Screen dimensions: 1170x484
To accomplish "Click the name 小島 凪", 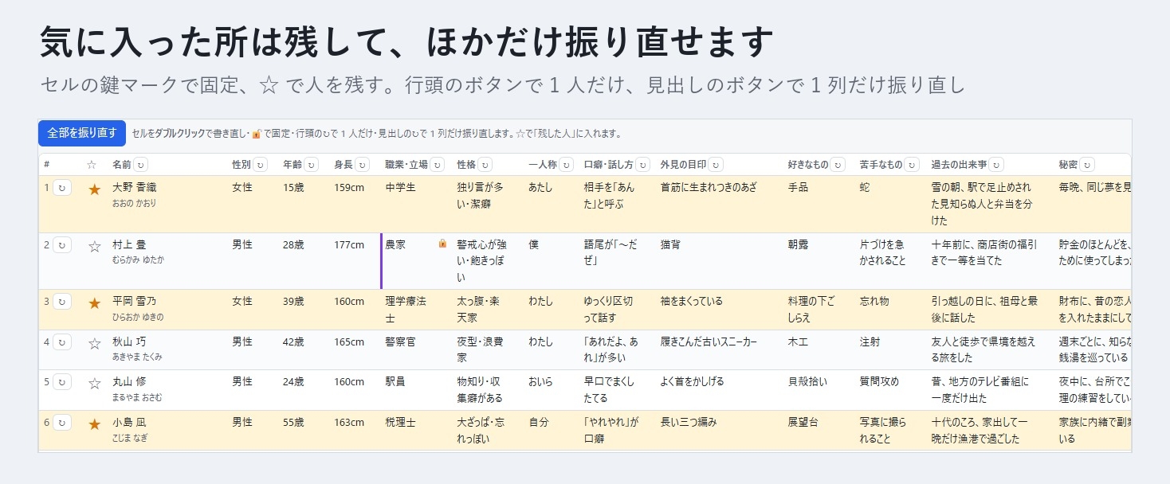I will (129, 422).
